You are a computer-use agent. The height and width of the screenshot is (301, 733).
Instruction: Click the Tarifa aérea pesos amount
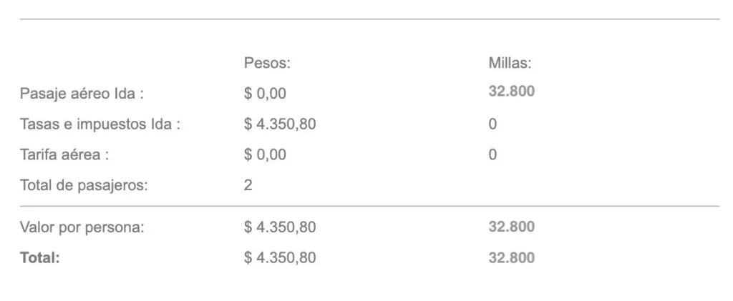265,155
